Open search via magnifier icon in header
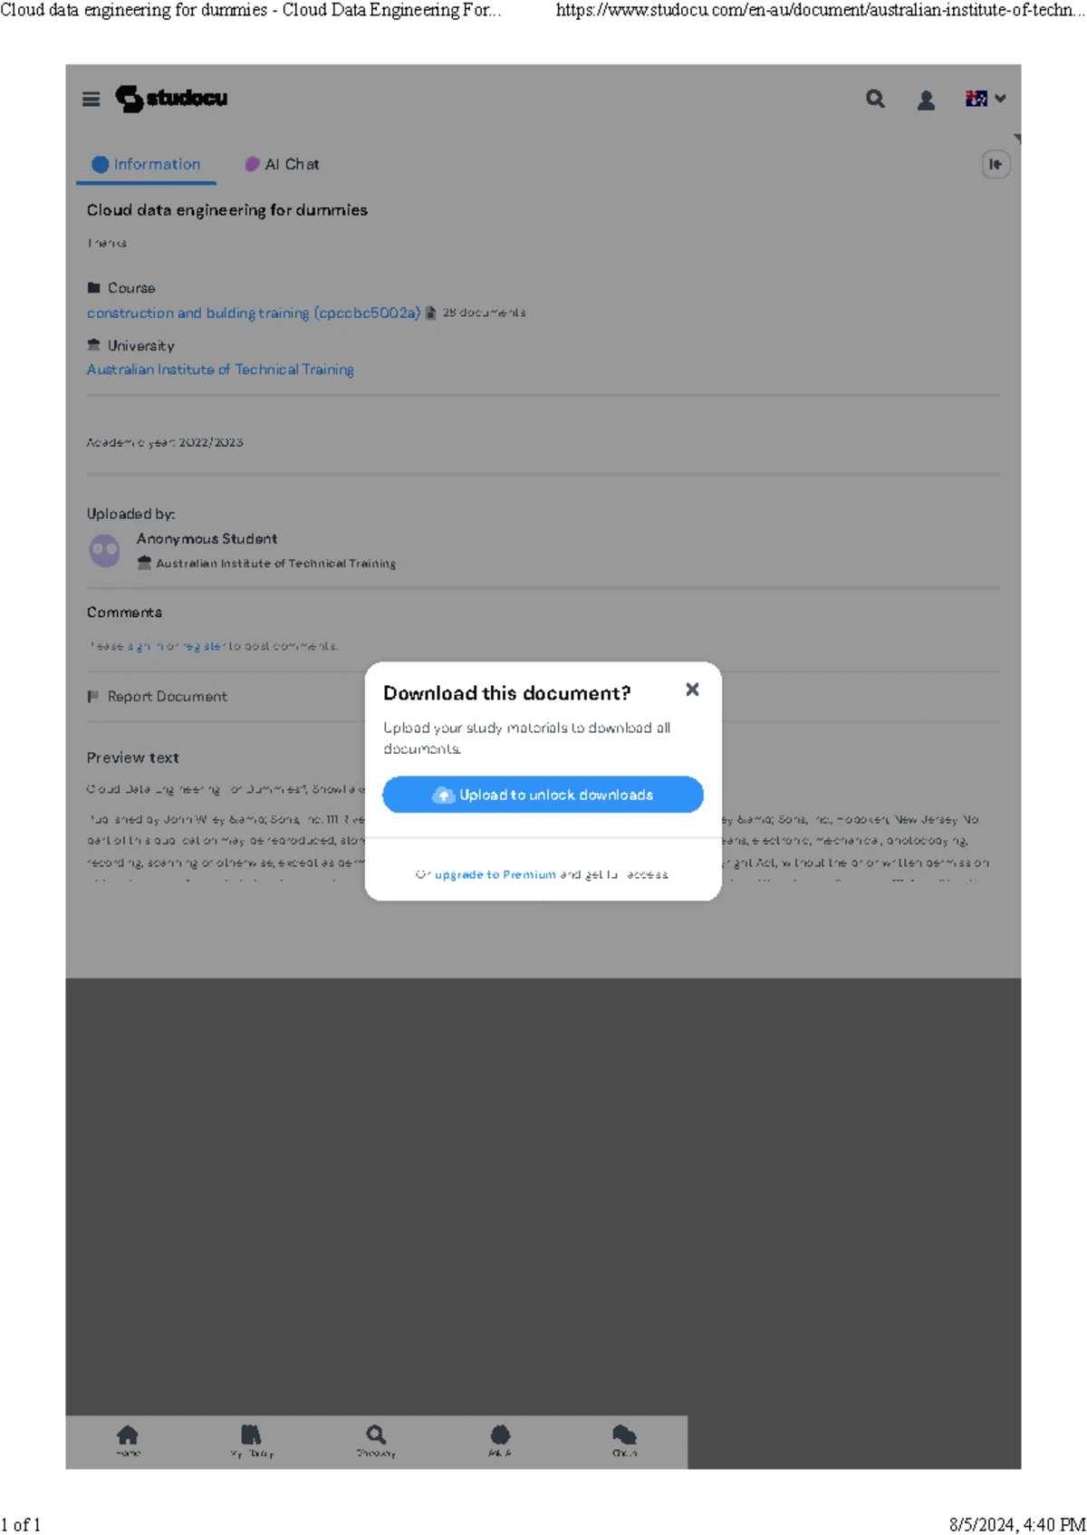The height and width of the screenshot is (1535, 1087). (875, 99)
